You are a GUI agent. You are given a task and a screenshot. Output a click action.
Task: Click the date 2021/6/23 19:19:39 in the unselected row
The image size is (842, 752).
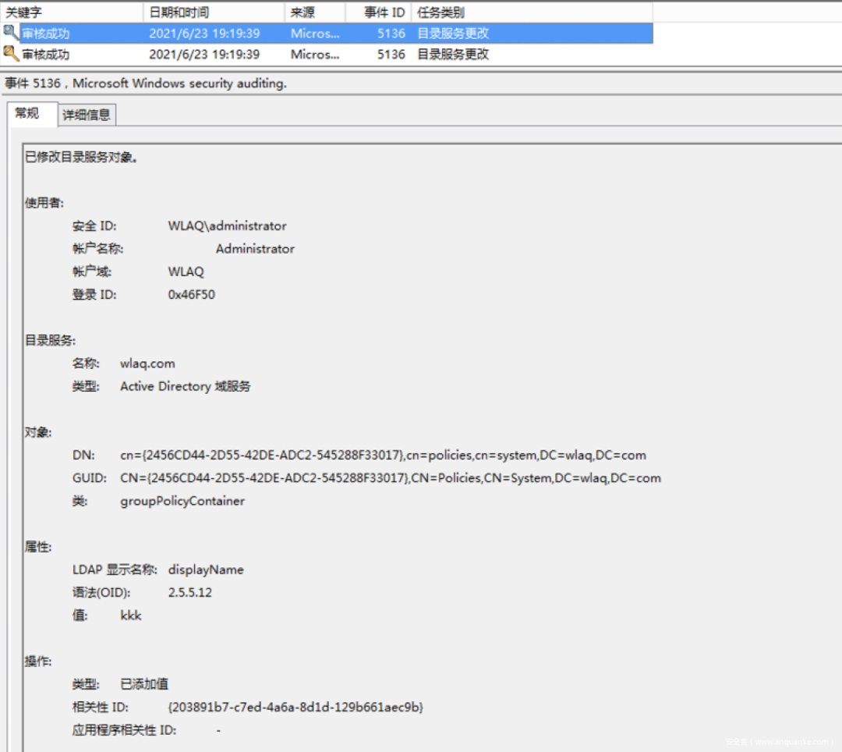tap(204, 55)
